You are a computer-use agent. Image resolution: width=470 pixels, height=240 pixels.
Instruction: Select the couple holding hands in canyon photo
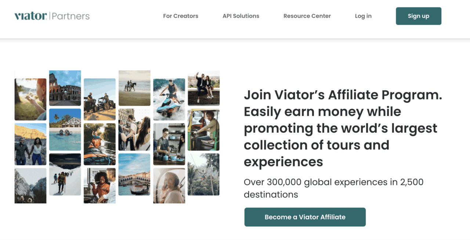point(30,144)
